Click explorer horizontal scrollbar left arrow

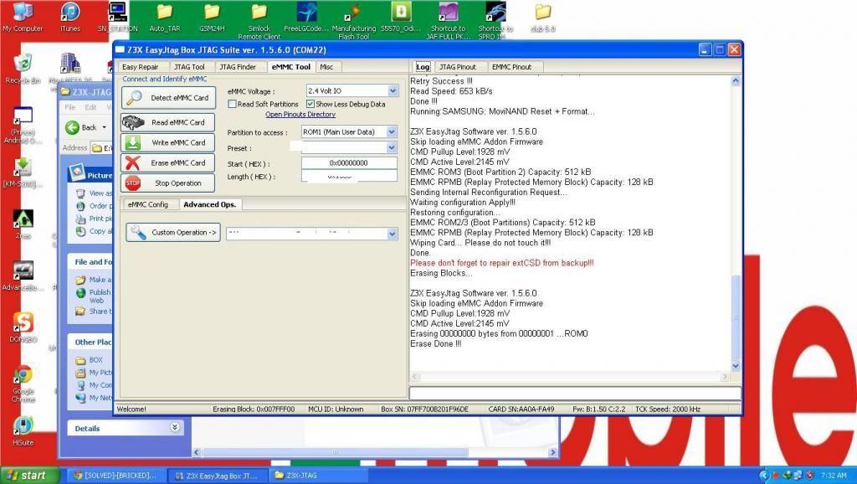pos(198,452)
